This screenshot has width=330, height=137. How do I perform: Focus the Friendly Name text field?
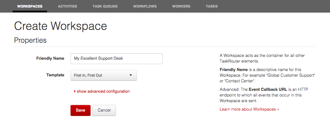click(116, 58)
